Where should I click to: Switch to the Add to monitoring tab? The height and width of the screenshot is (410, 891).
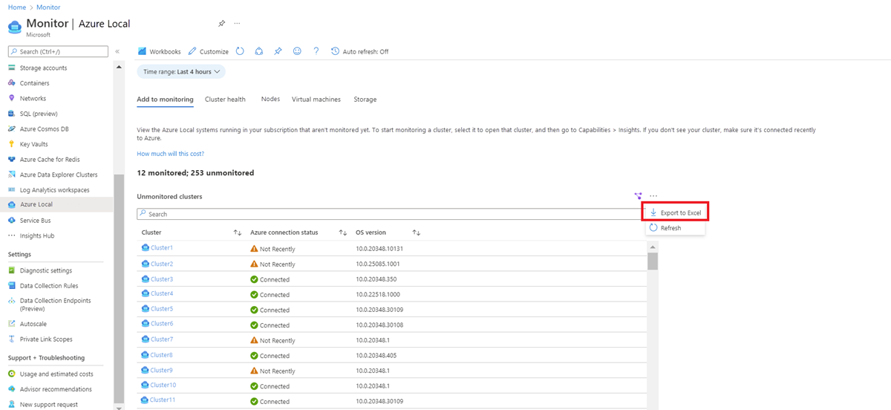165,100
